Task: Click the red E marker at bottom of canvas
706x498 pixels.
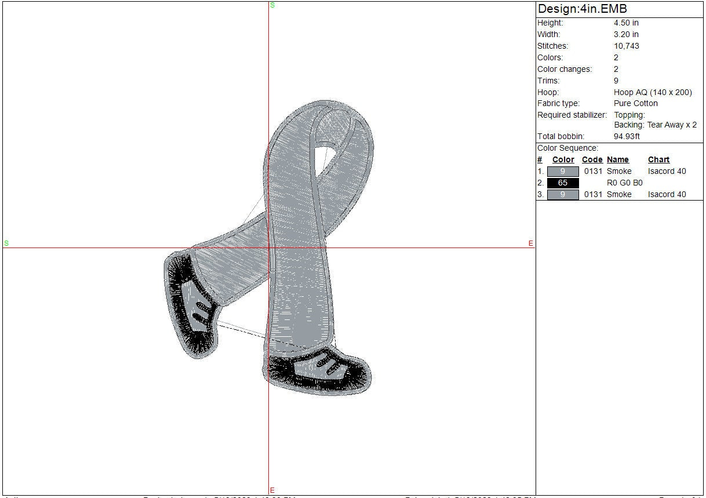Action: coord(272,490)
